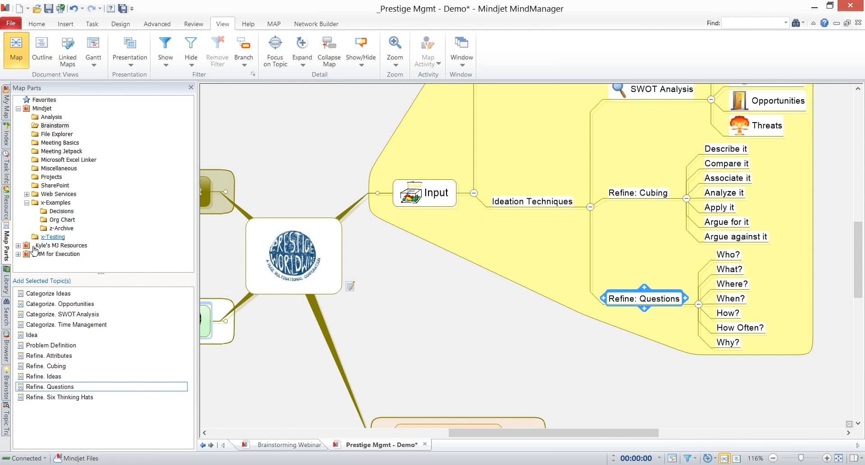This screenshot has width=865, height=465.
Task: Click the Focus on Topic tool
Action: click(x=275, y=50)
